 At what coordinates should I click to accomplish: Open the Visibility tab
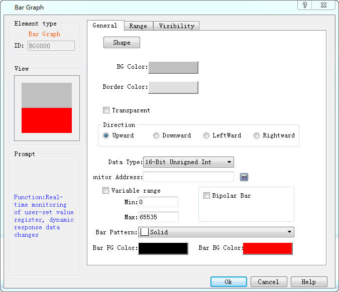pos(176,26)
